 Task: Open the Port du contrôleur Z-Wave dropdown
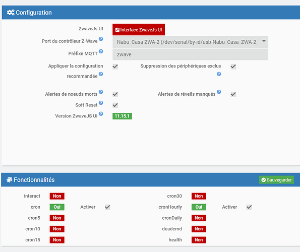[190, 42]
